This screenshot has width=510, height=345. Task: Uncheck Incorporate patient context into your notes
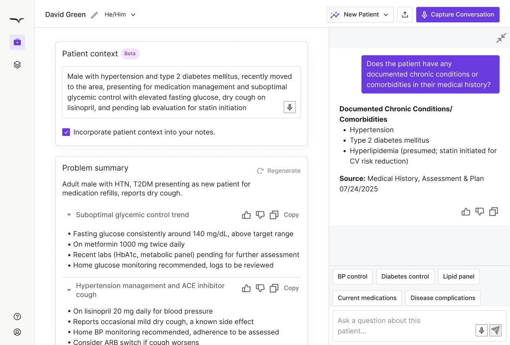[66, 132]
